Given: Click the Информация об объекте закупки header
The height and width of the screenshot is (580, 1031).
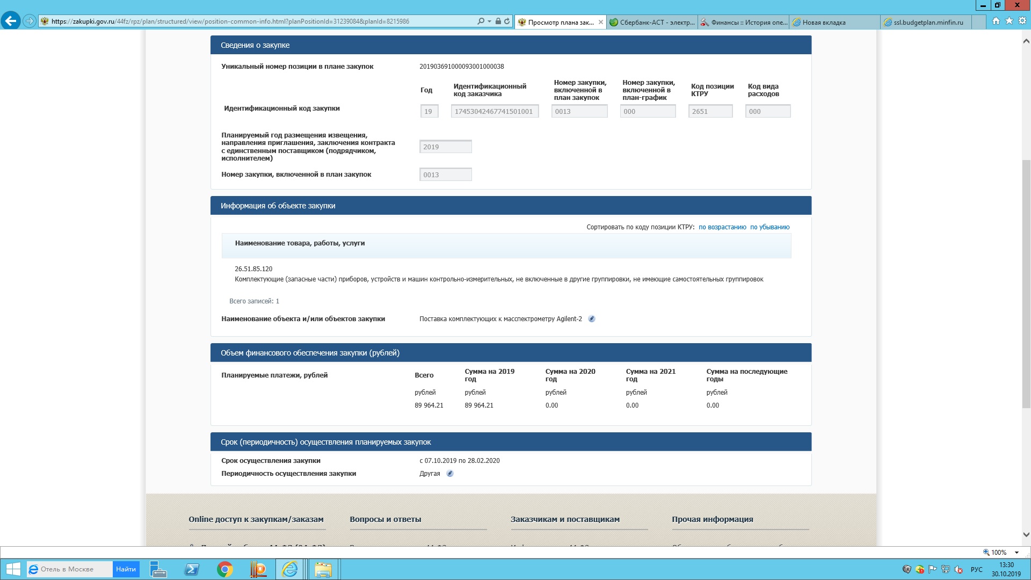Looking at the screenshot, I should point(511,206).
